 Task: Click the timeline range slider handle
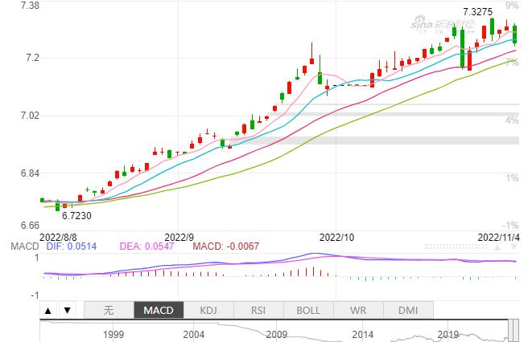point(508,329)
